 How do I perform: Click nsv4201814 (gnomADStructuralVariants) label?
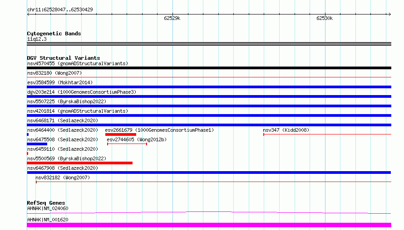pyautogui.click(x=78, y=111)
